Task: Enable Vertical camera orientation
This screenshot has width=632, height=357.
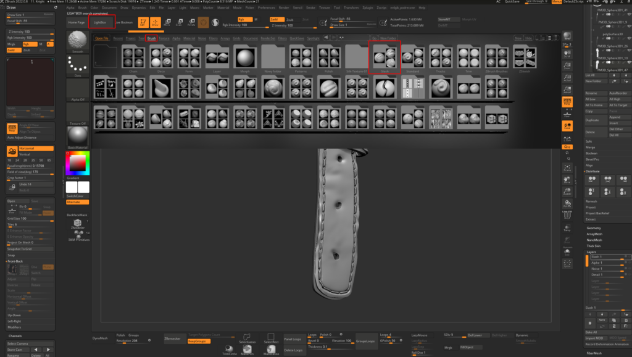Action: click(36, 154)
